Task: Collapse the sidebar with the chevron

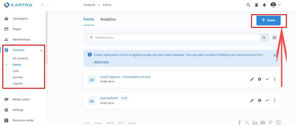Action: 42,5
